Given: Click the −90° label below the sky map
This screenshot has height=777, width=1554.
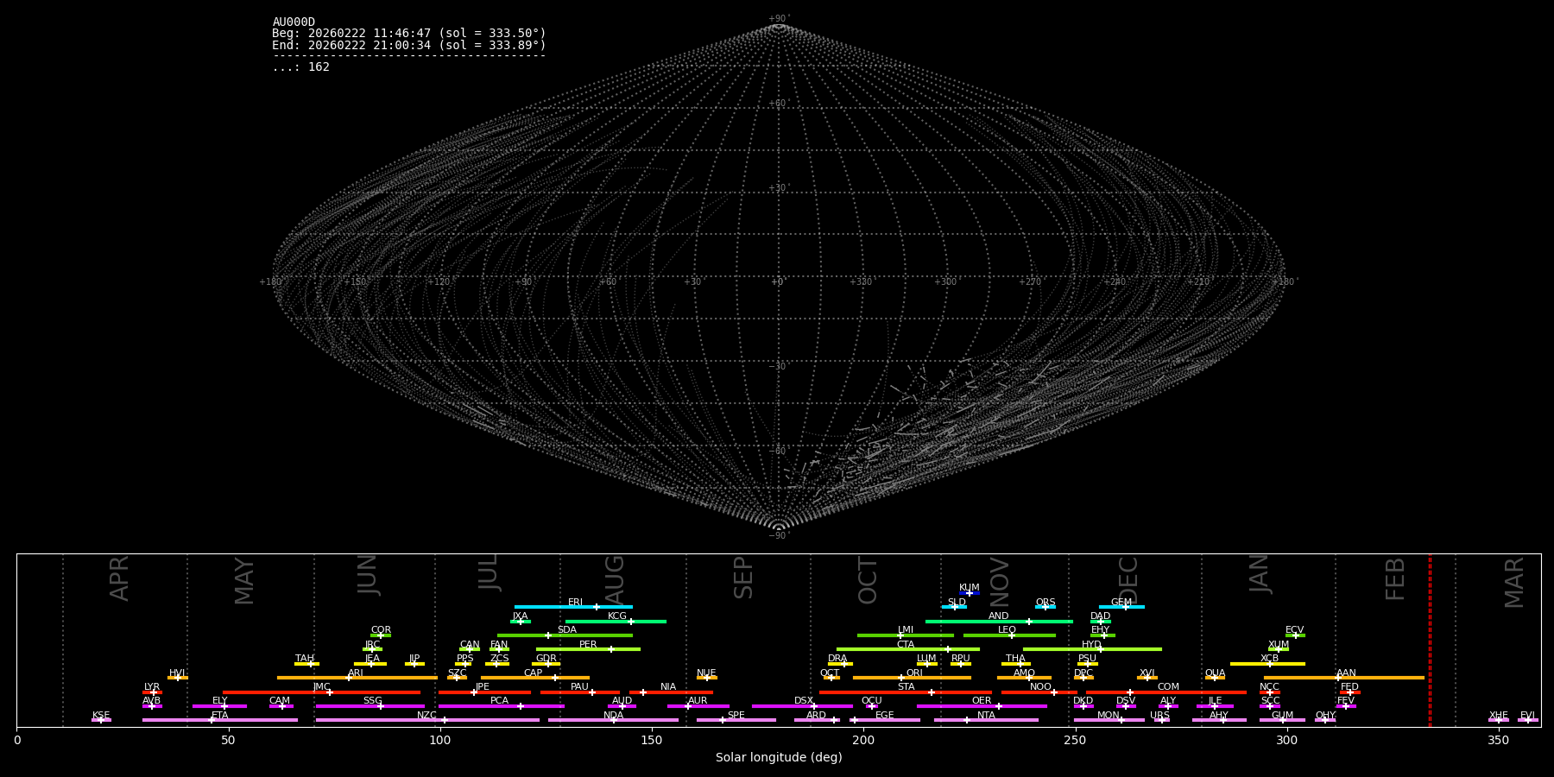Looking at the screenshot, I should (x=779, y=536).
